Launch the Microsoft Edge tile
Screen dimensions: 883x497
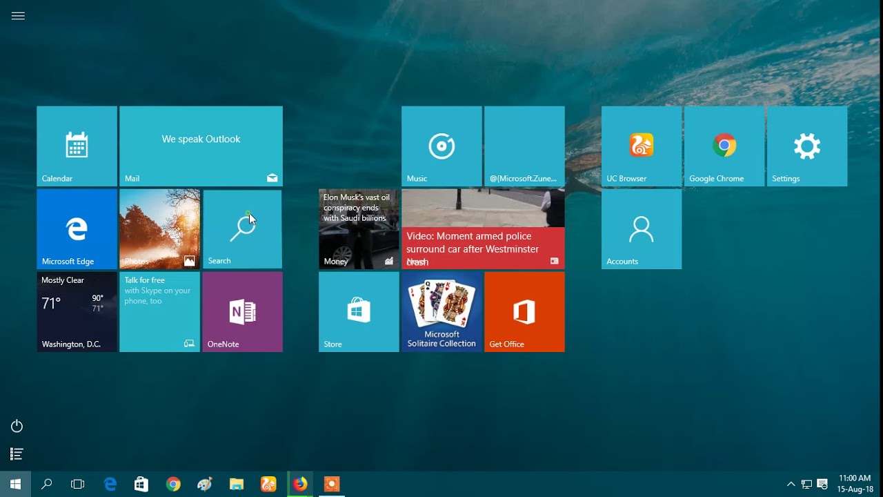[77, 229]
